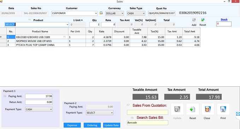
Task: Open the customer lookup icon beside Customer
Action: coord(101,13)
